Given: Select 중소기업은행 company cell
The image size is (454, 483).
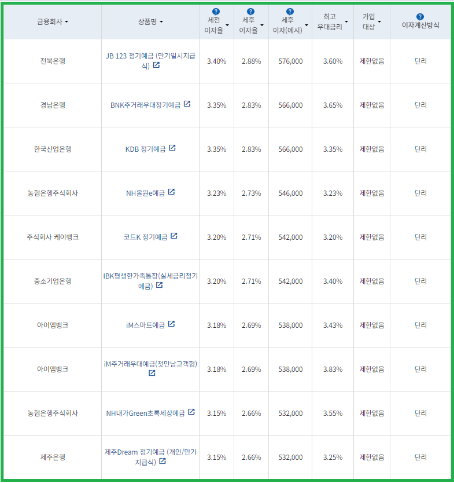Looking at the screenshot, I should coord(53,281).
